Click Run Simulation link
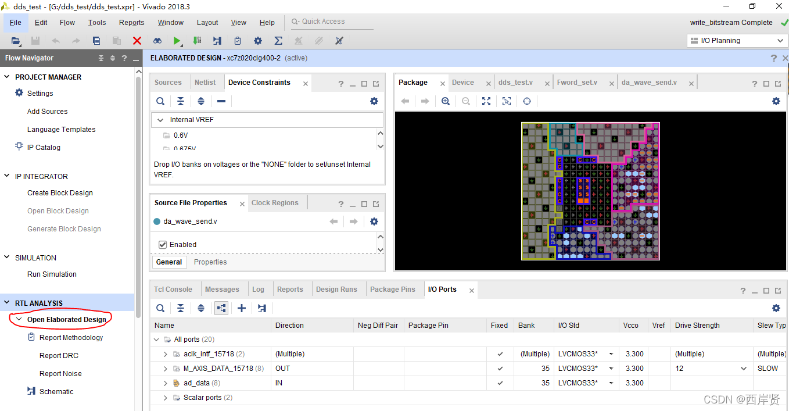 coord(52,274)
